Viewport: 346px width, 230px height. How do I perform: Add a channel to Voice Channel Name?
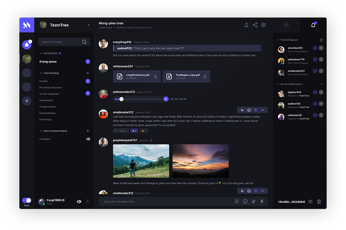tap(88, 131)
